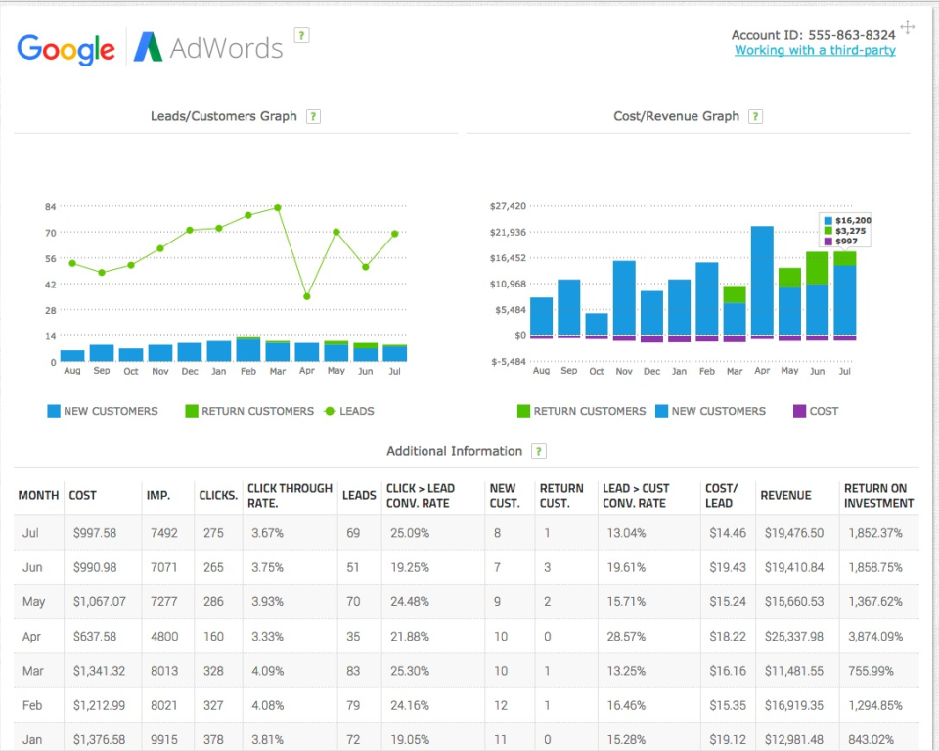Click the CLICK THROUGH RATE column header
Viewport: 939px width, 751px height.
tap(290, 495)
